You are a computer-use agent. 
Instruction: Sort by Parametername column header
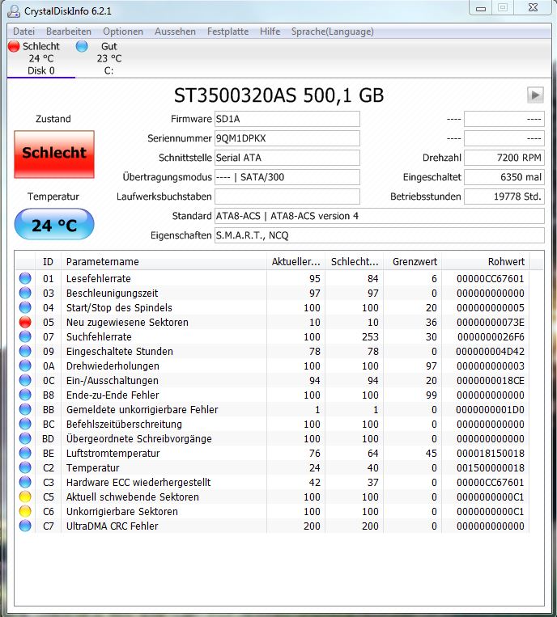pos(164,262)
